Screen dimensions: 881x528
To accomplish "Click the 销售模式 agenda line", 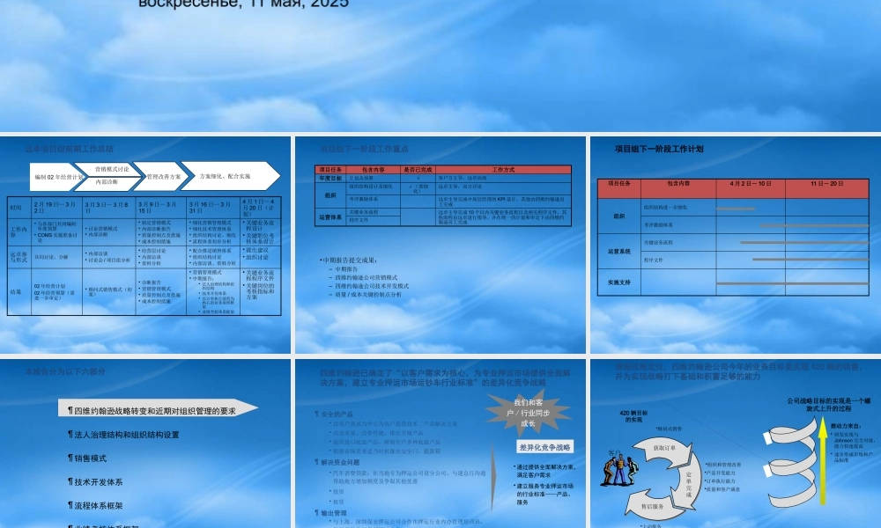I will pyautogui.click(x=87, y=458).
